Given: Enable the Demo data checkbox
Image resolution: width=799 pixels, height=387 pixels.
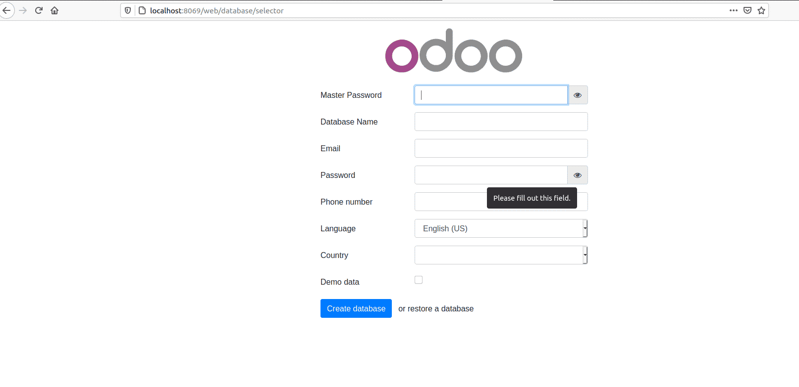Looking at the screenshot, I should point(419,280).
